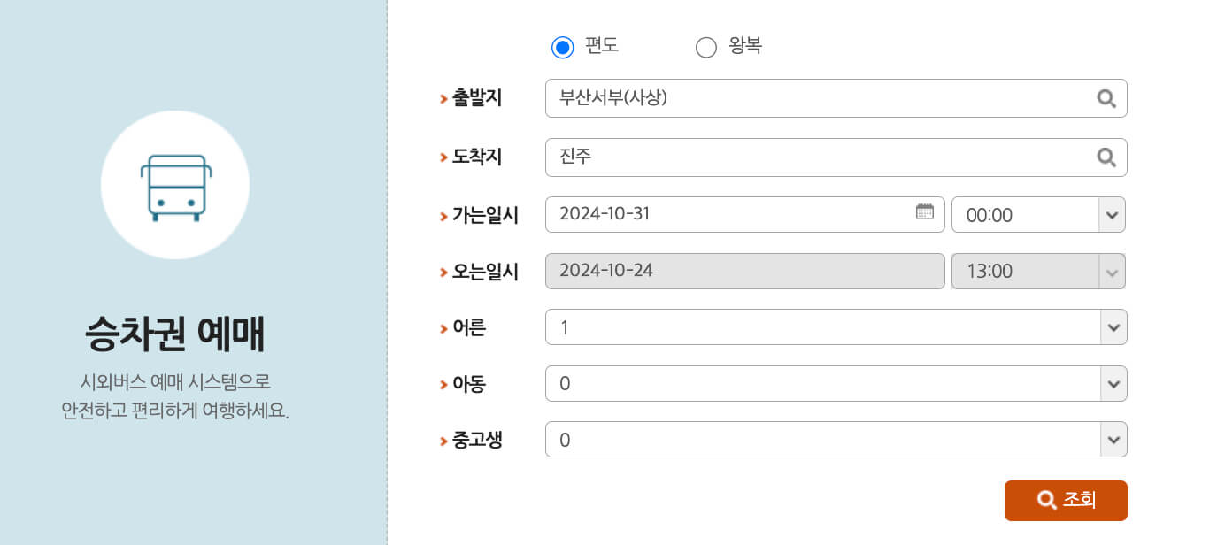Open the 아동 child count dropdown
The image size is (1225, 545).
(1115, 383)
